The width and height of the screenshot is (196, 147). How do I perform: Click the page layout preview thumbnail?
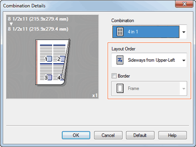click(53, 62)
